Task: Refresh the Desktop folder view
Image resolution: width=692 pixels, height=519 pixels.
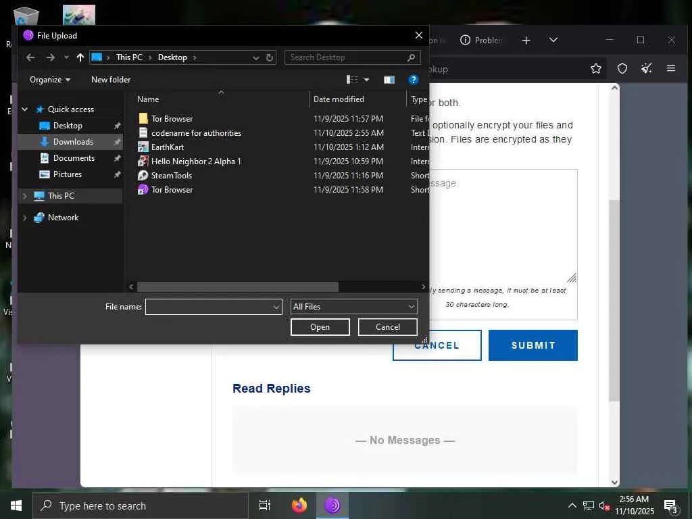Action: tap(270, 57)
